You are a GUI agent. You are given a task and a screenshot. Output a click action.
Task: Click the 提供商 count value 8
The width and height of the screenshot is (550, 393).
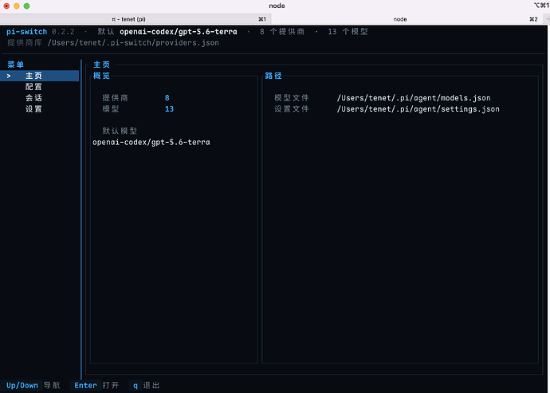[x=167, y=98]
